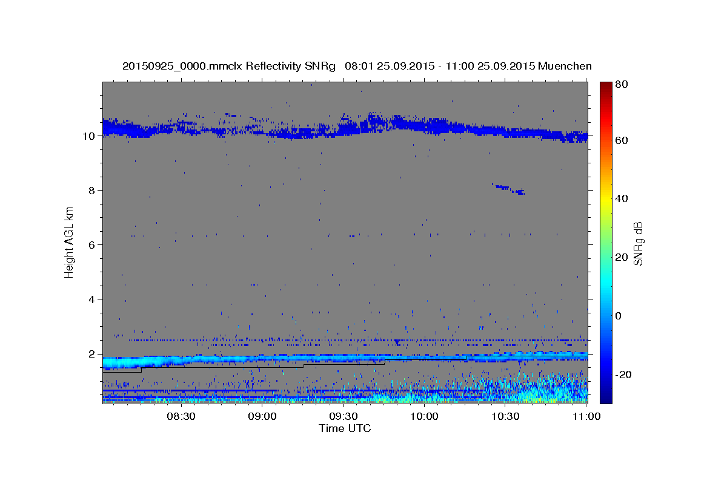Click the 'SNRg dB' colorbar label
Viewport: 727px width, 484px height.
point(638,243)
